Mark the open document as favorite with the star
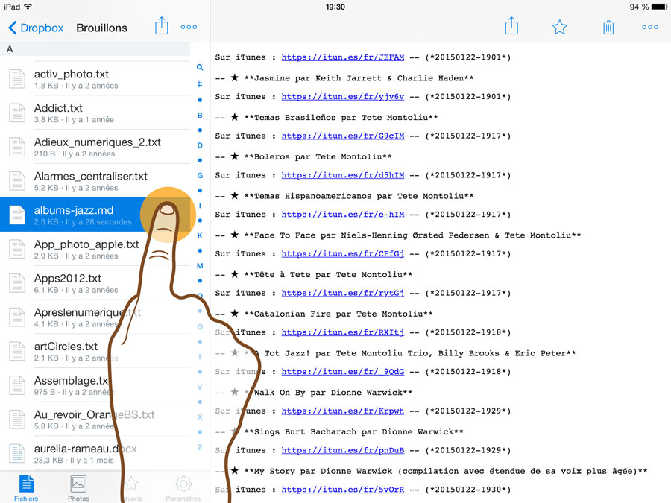The height and width of the screenshot is (503, 671). (x=560, y=27)
